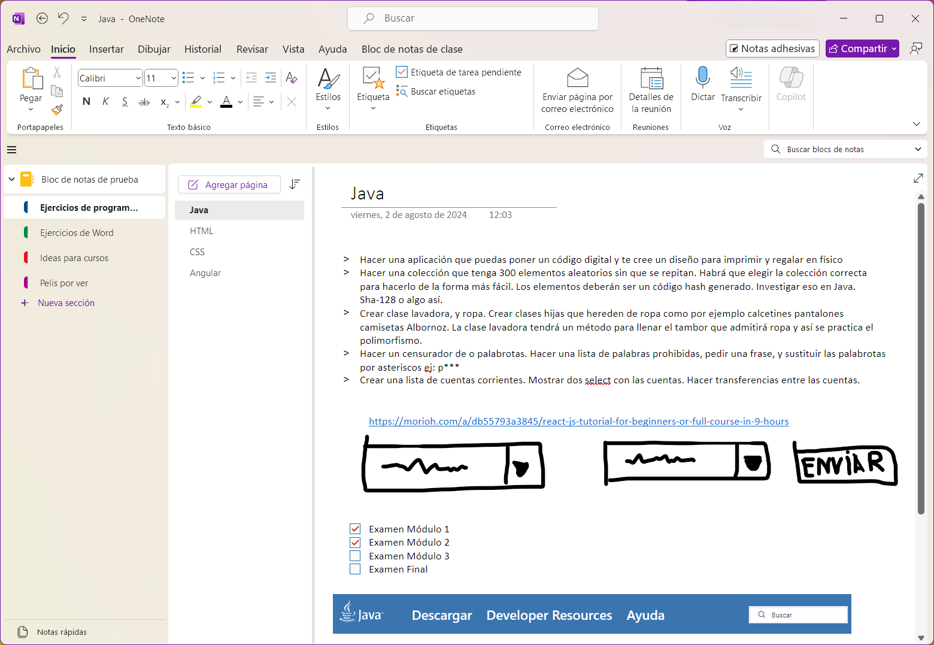Expand the Pegar paste options
This screenshot has height=645, width=934.
(x=31, y=110)
